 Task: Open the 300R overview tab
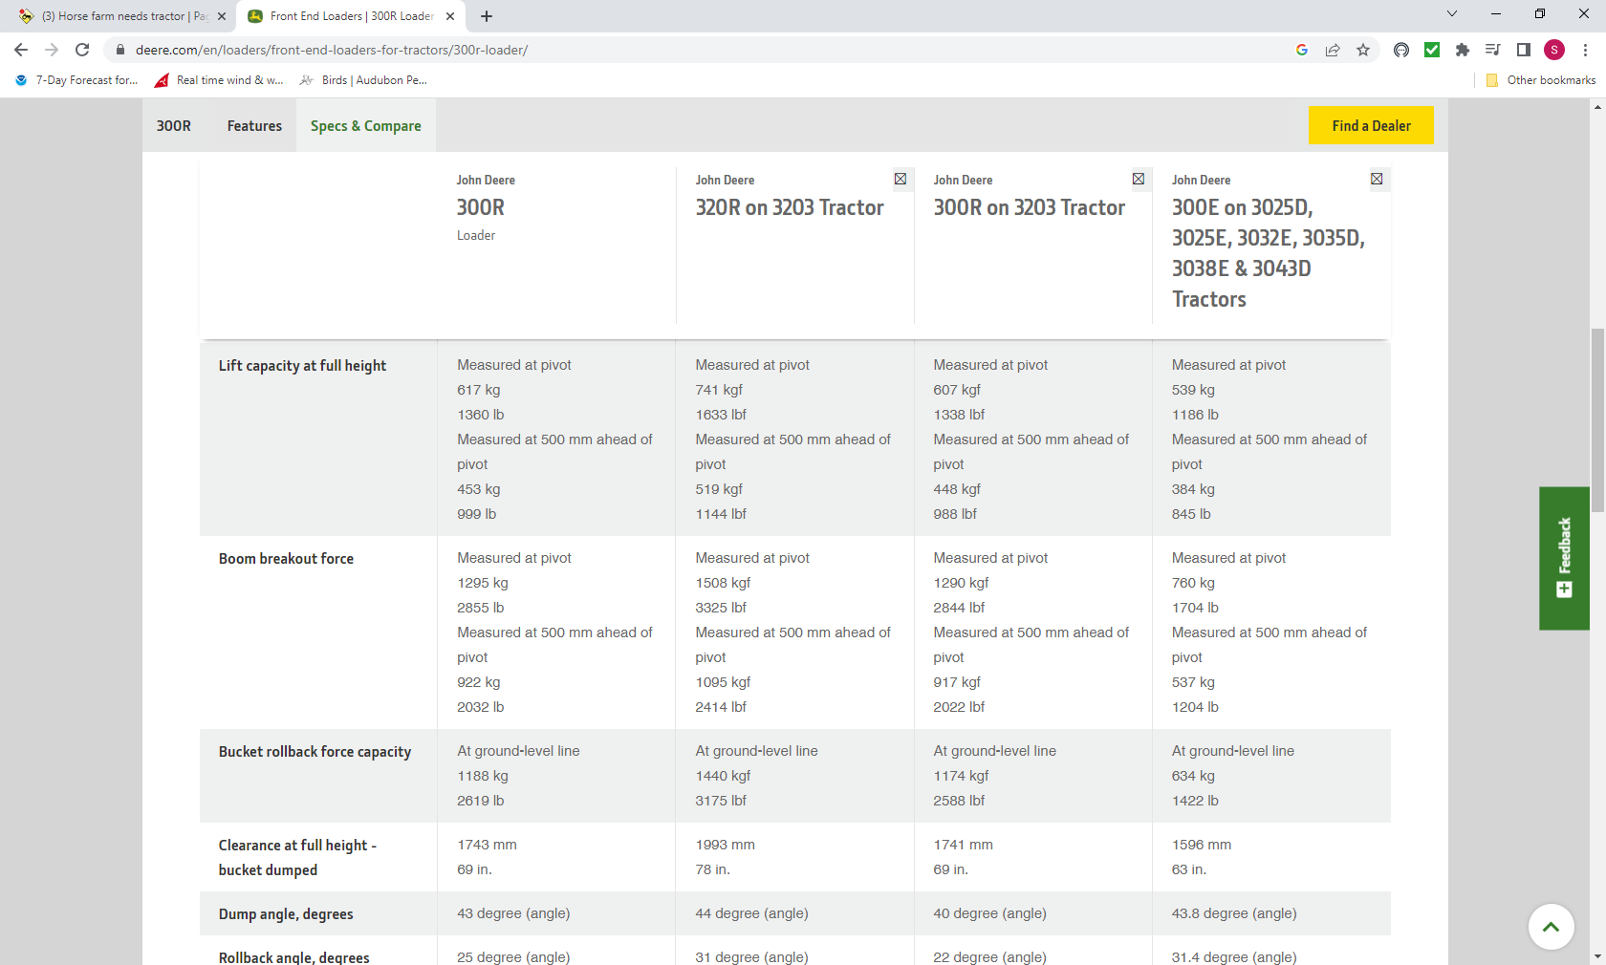[174, 126]
